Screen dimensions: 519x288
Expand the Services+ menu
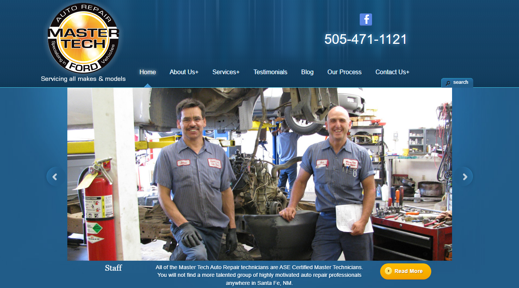(x=226, y=72)
